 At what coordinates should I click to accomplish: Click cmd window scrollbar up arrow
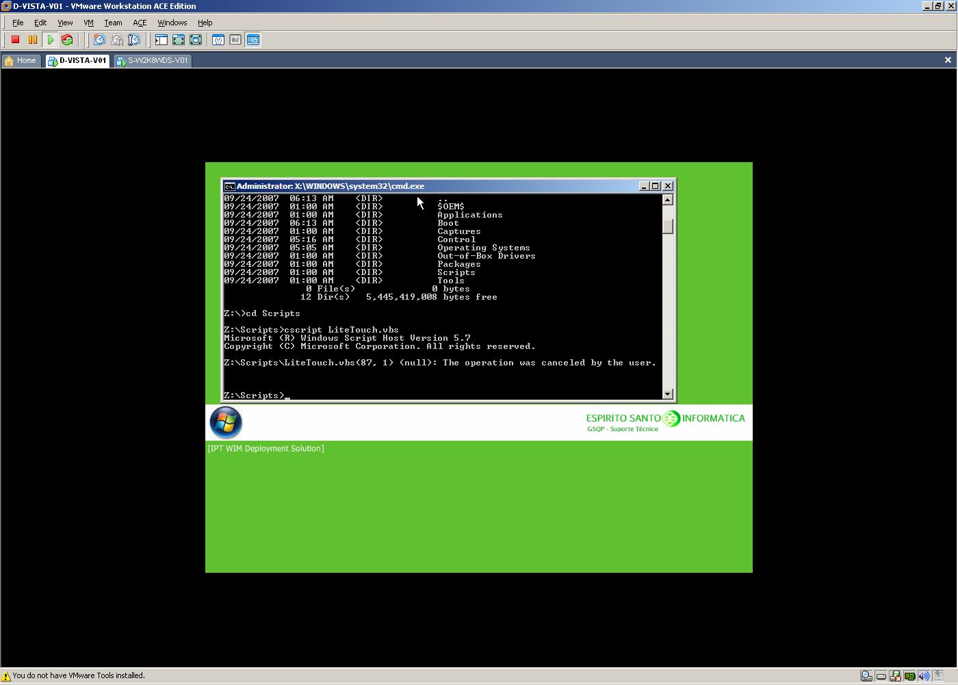click(x=668, y=200)
